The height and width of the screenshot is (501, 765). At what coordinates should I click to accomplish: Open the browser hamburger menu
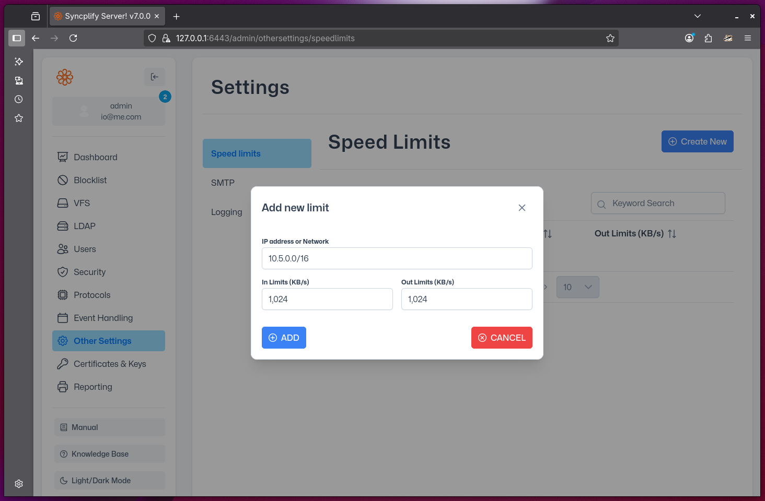tap(748, 38)
